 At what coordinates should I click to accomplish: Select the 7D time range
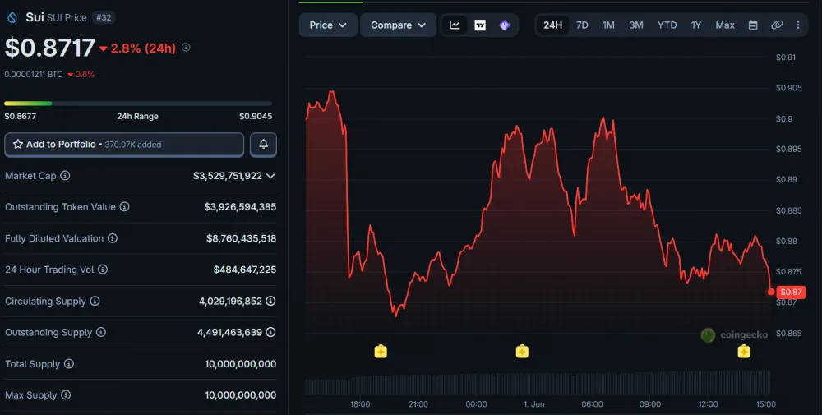582,25
